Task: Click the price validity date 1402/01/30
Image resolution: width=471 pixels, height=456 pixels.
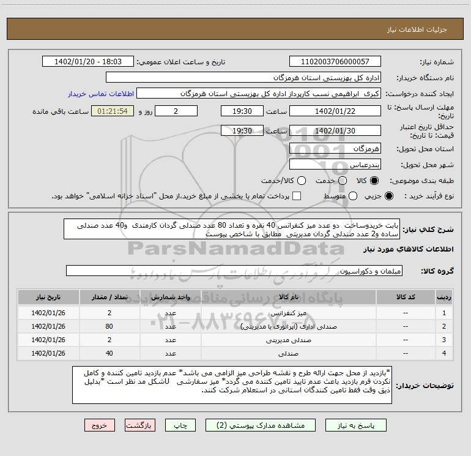Action: (335, 130)
